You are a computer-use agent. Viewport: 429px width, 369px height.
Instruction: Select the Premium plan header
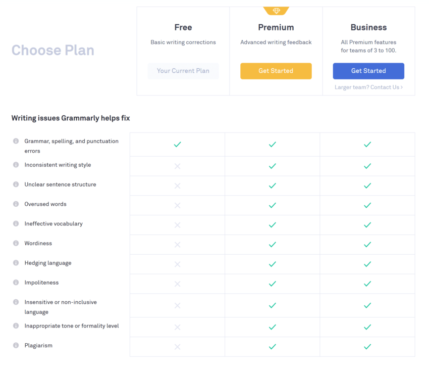[x=276, y=27]
